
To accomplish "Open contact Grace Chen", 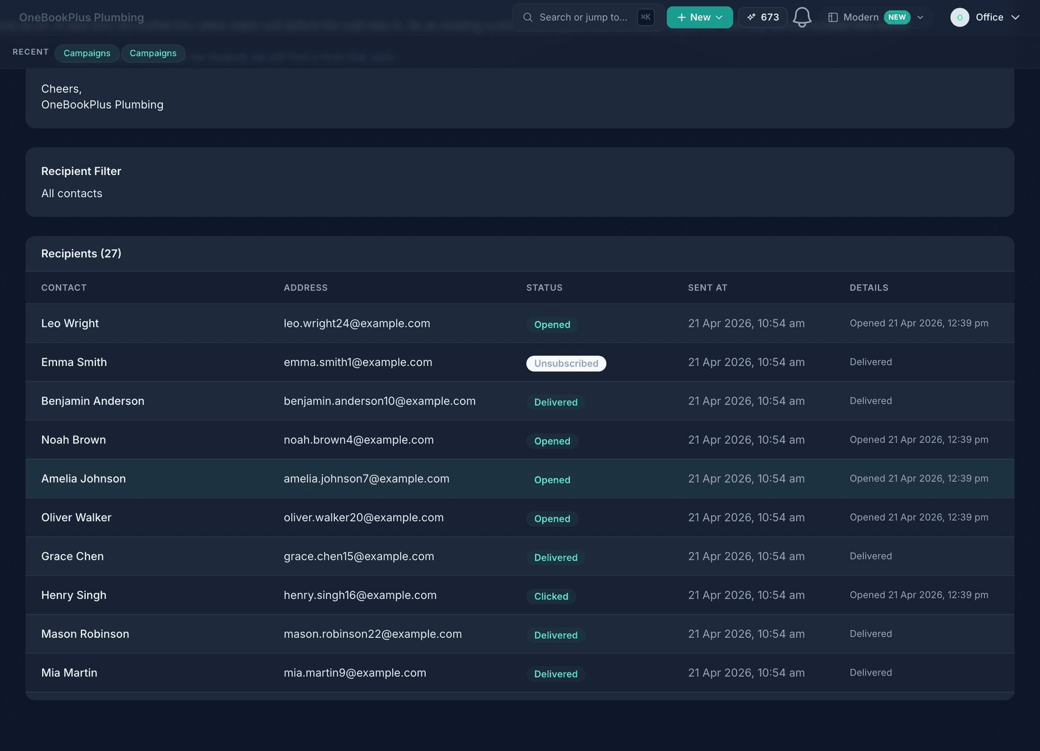I will coord(72,556).
